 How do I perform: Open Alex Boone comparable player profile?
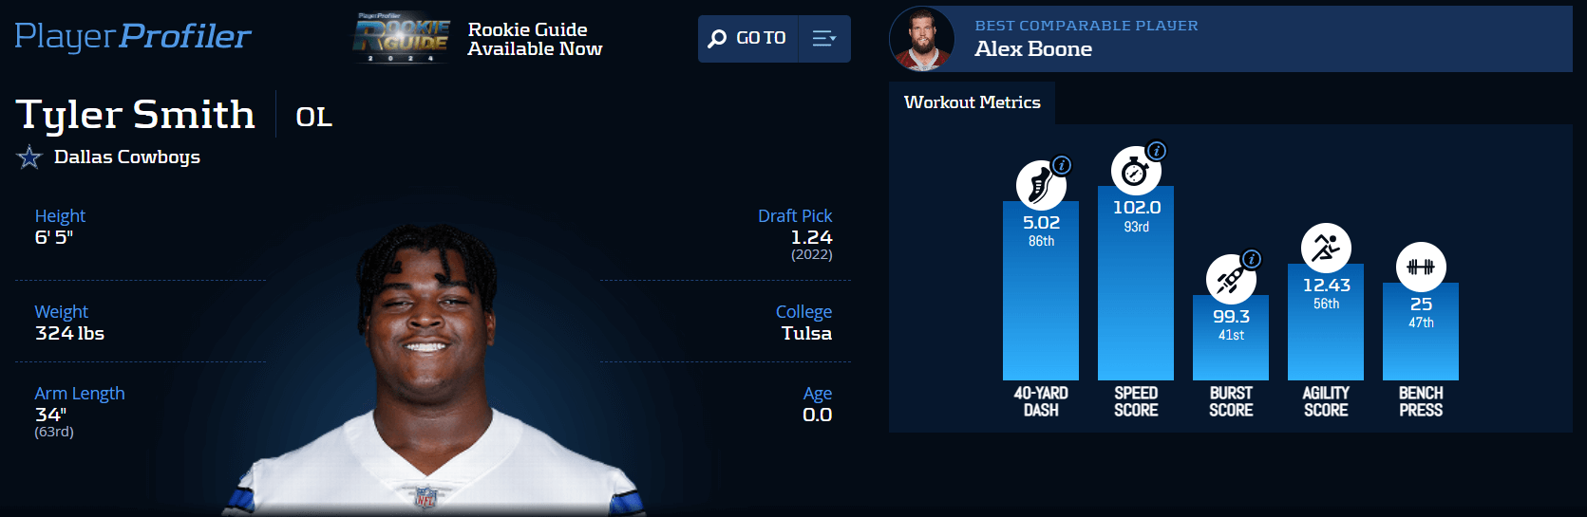(x=1033, y=49)
